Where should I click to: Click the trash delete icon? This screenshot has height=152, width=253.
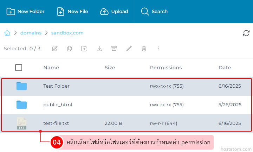coord(144,49)
